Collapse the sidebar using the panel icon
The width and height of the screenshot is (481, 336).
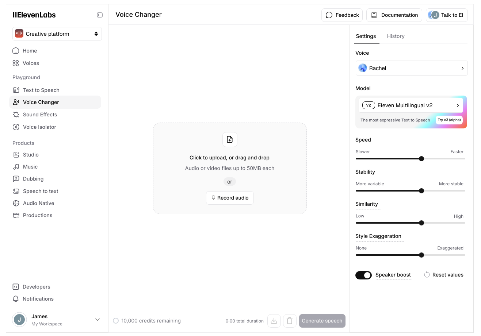coord(100,15)
